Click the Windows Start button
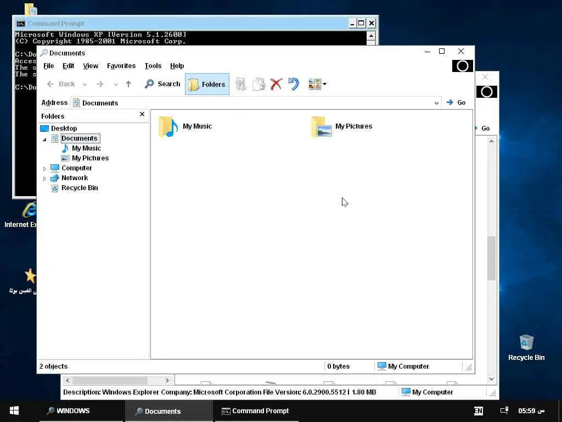Image resolution: width=562 pixels, height=422 pixels. click(14, 411)
